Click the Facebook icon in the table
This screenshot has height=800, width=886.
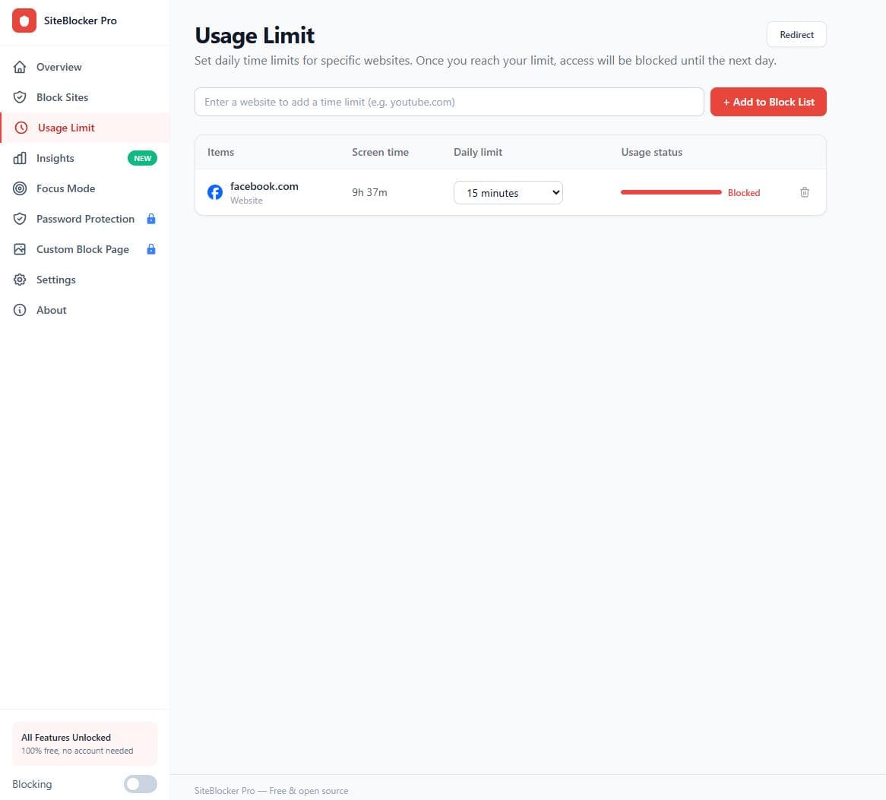[215, 192]
